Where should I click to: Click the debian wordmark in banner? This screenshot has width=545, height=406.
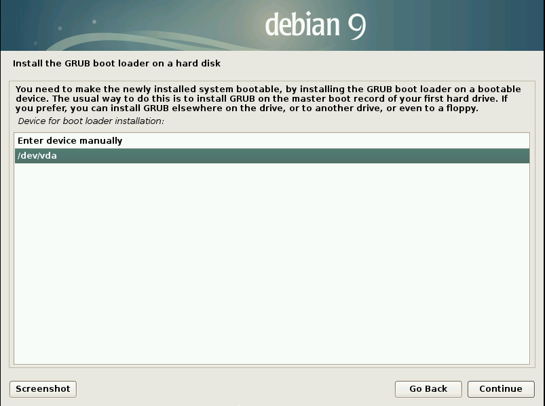(301, 26)
